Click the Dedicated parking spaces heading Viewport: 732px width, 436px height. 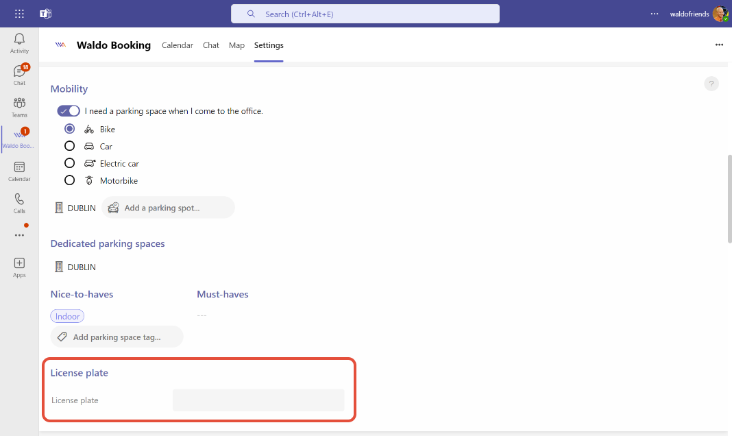click(108, 243)
